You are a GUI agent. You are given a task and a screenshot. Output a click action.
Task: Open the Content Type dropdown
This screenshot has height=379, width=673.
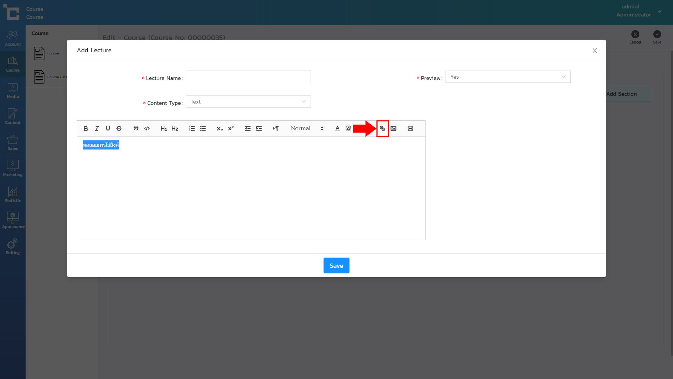point(248,102)
